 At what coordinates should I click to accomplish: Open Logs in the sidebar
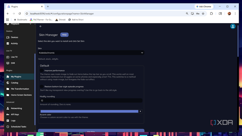click(19, 120)
